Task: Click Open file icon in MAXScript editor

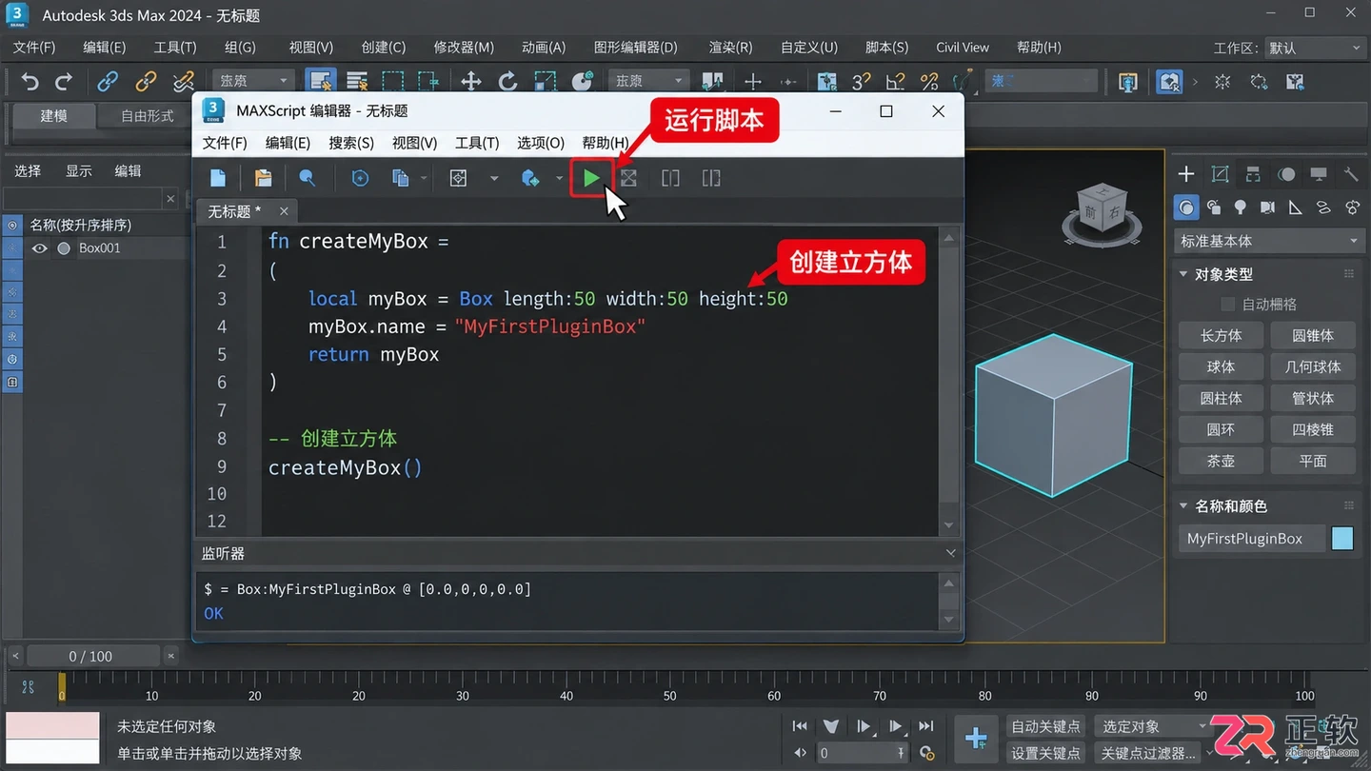Action: point(263,178)
